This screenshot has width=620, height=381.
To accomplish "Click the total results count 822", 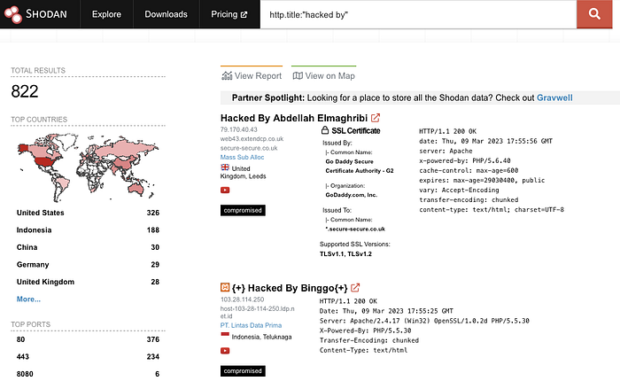I will pyautogui.click(x=25, y=91).
